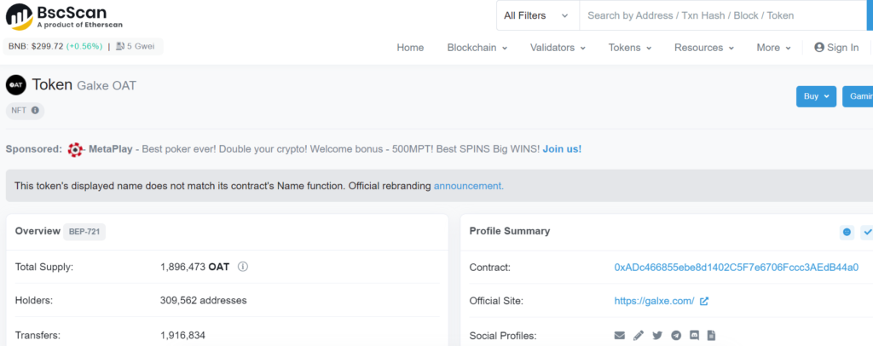The height and width of the screenshot is (346, 873).
Task: Open the contract address link
Action: click(x=736, y=267)
